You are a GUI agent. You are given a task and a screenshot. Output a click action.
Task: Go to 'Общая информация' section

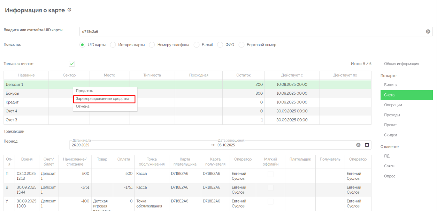[401, 64]
